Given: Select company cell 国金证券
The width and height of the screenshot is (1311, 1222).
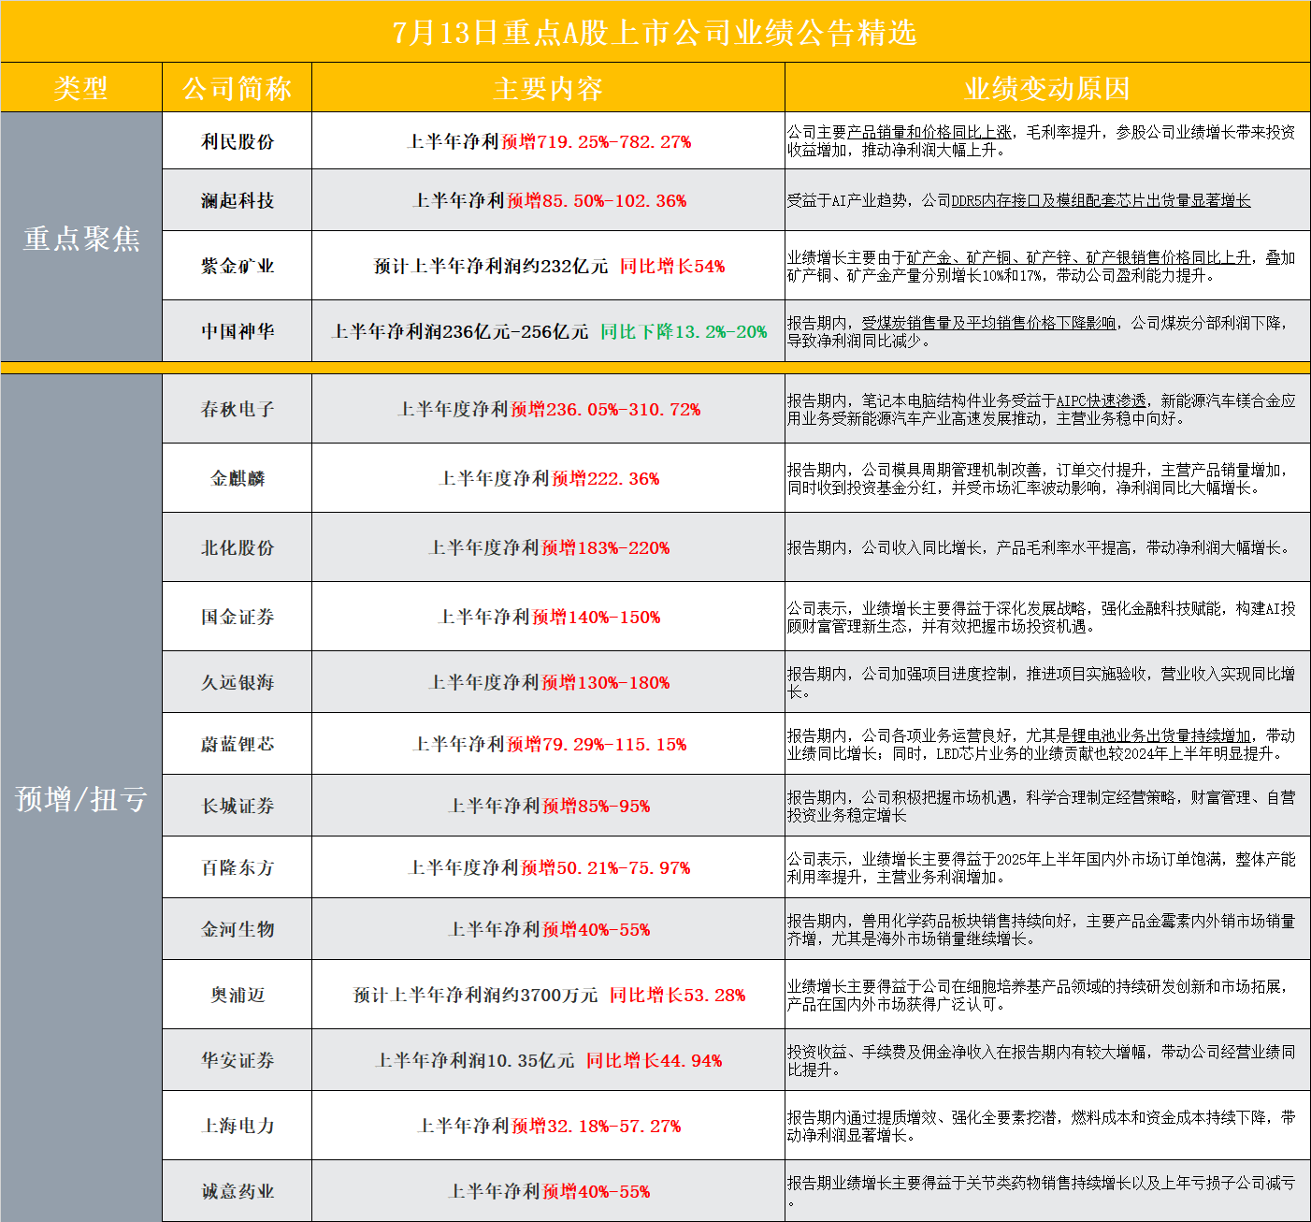Looking at the screenshot, I should pos(237,617).
